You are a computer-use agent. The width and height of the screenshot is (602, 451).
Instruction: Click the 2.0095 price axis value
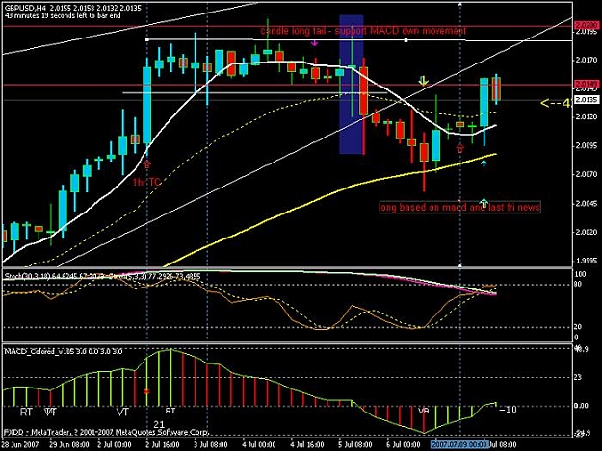pyautogui.click(x=587, y=145)
